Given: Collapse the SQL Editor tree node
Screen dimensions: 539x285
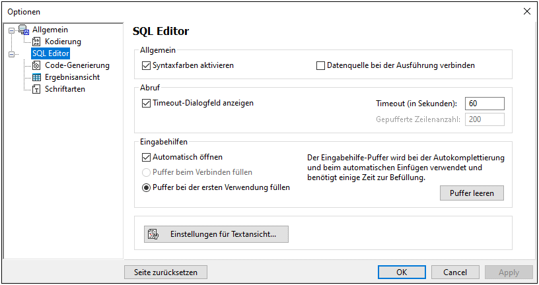Looking at the screenshot, I should (11, 54).
